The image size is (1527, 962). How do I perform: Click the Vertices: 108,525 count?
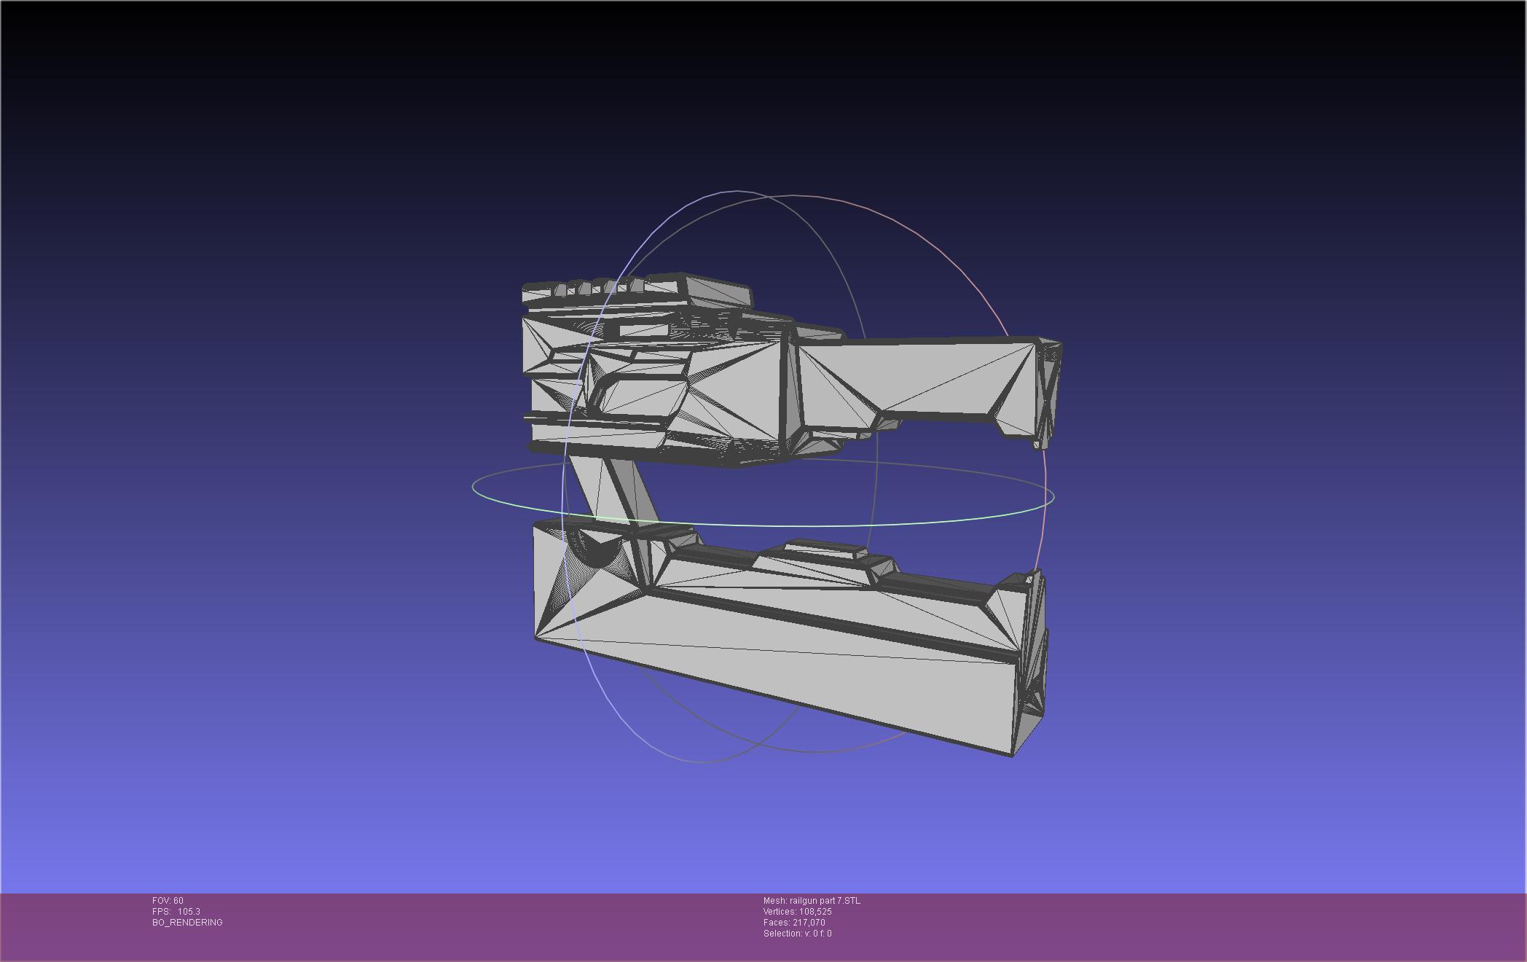pyautogui.click(x=798, y=912)
